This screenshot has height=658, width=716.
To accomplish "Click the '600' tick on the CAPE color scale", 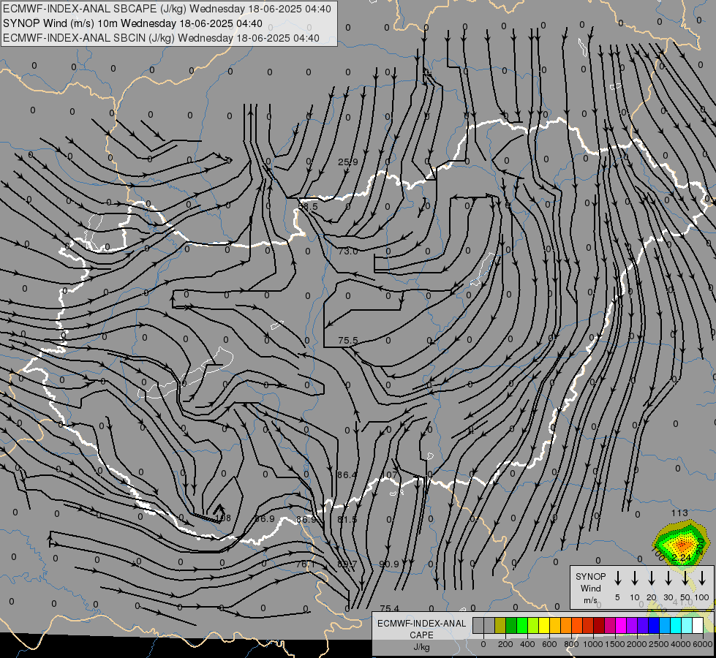I will 549,644.
